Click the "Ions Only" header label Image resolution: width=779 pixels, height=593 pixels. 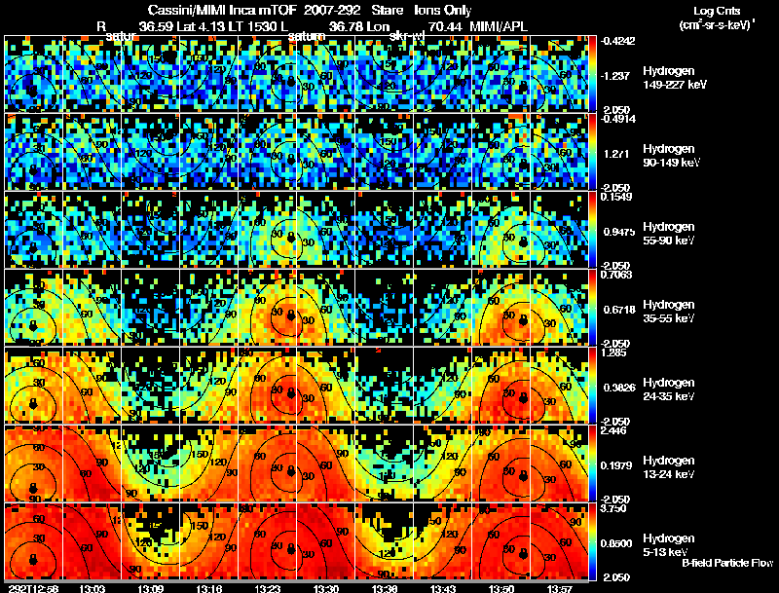(x=443, y=11)
